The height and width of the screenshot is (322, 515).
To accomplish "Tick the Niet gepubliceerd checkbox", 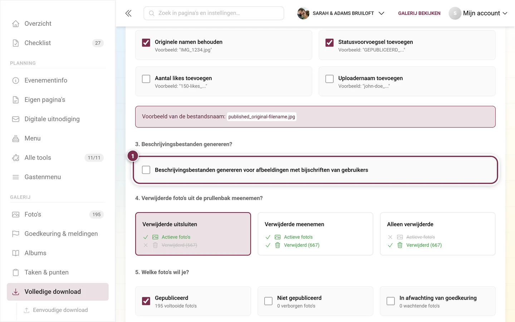I will point(268,301).
